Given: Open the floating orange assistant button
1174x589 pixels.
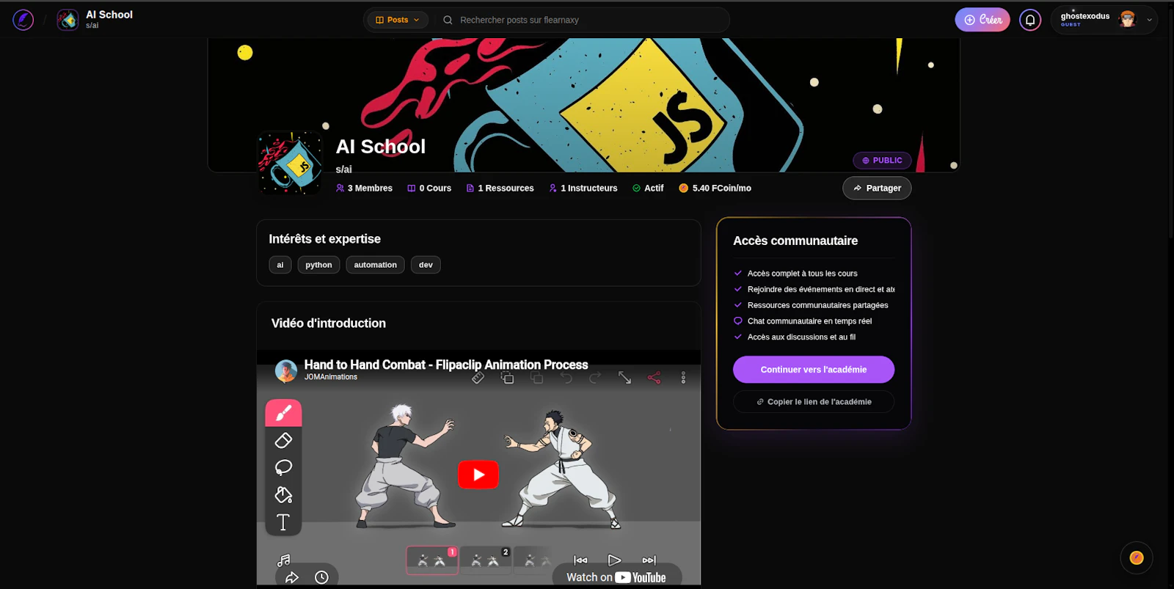Looking at the screenshot, I should click(1137, 558).
